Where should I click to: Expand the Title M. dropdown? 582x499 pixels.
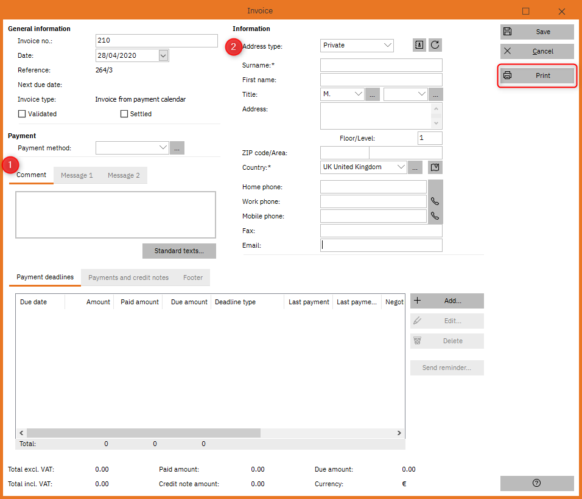coord(358,94)
